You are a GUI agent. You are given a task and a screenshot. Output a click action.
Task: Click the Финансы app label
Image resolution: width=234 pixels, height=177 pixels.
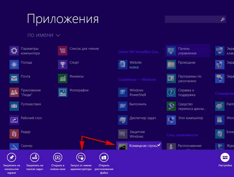(77, 76)
